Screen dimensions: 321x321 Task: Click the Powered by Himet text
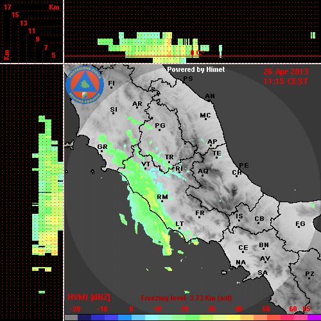pos(196,69)
